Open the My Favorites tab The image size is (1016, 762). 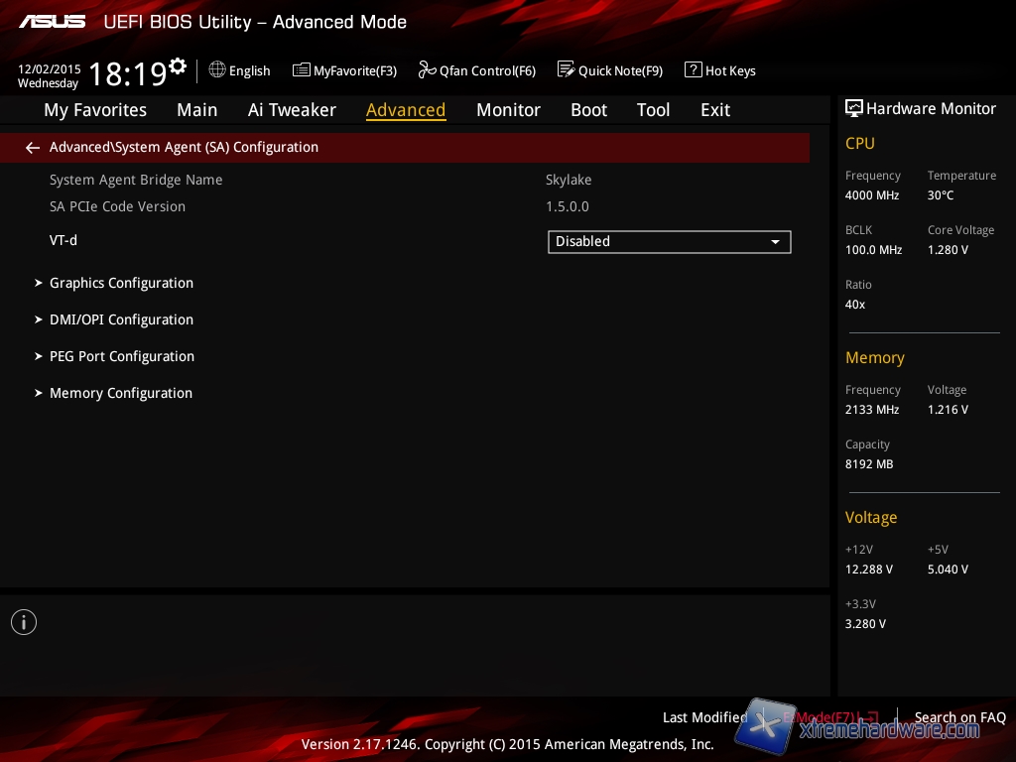coord(95,110)
